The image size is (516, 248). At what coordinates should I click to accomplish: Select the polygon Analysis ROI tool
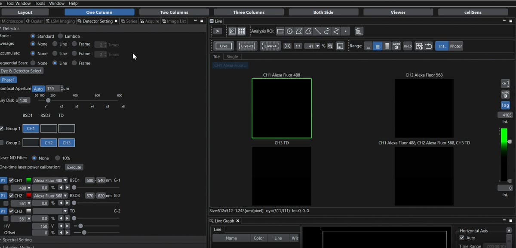[298, 31]
